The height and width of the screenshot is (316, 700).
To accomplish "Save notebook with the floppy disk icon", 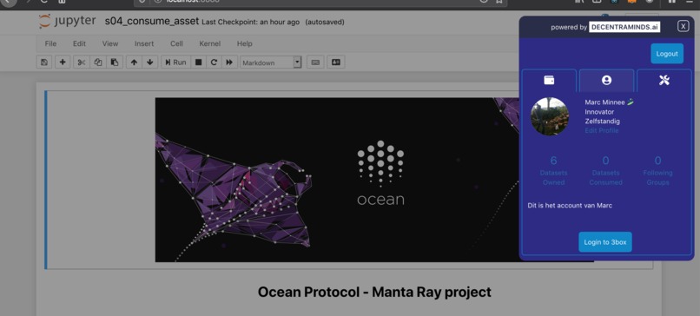I will pyautogui.click(x=44, y=62).
